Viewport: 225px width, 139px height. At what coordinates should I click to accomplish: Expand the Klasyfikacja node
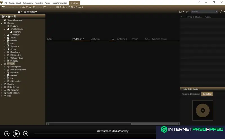4,52
